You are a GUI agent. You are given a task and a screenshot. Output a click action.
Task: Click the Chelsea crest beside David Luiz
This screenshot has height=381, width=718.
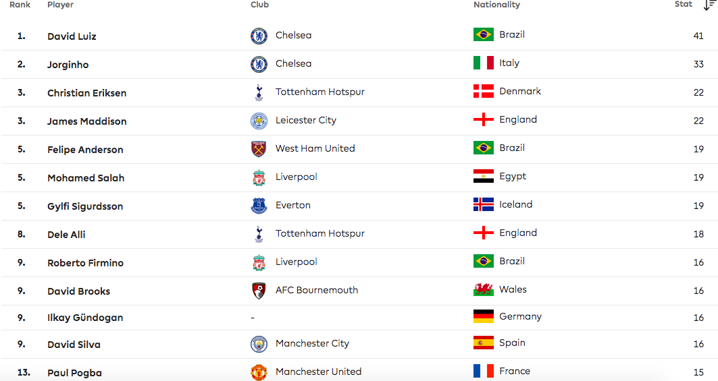[x=259, y=36]
